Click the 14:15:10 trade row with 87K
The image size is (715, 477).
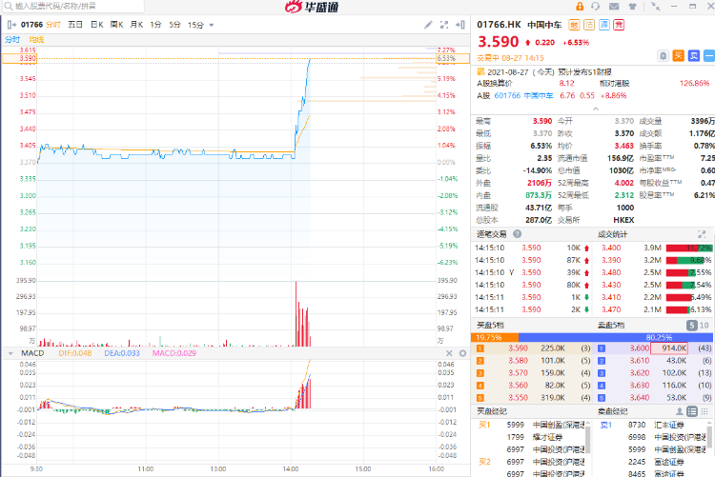point(533,260)
